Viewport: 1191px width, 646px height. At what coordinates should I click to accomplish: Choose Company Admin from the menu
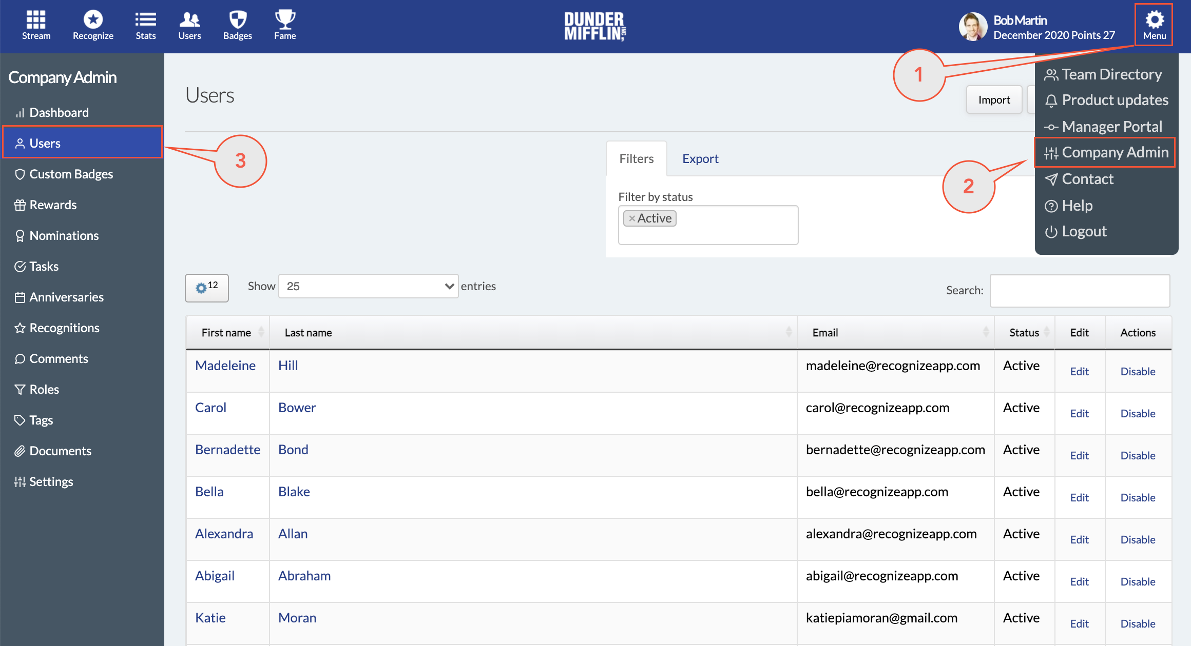tap(1106, 152)
